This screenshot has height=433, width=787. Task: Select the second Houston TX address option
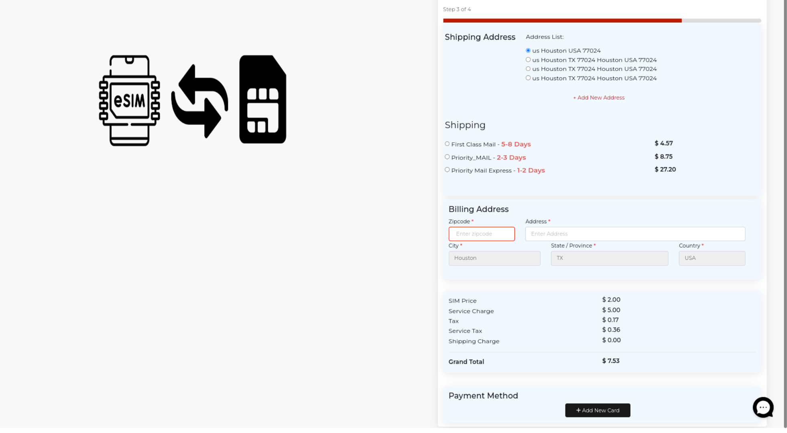point(528,60)
